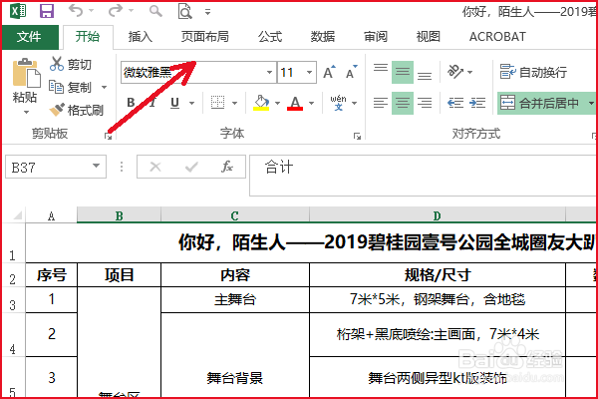The height and width of the screenshot is (399, 598).
Task: Select row 3 header
Action: pyautogui.click(x=13, y=300)
